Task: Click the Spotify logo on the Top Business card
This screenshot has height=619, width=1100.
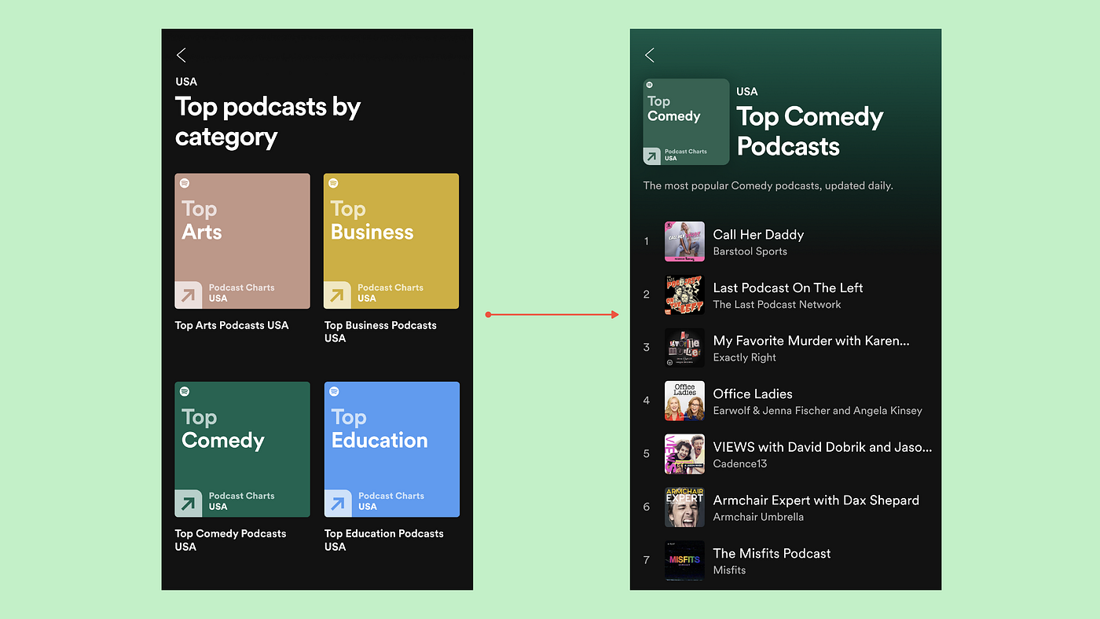Action: 333,183
